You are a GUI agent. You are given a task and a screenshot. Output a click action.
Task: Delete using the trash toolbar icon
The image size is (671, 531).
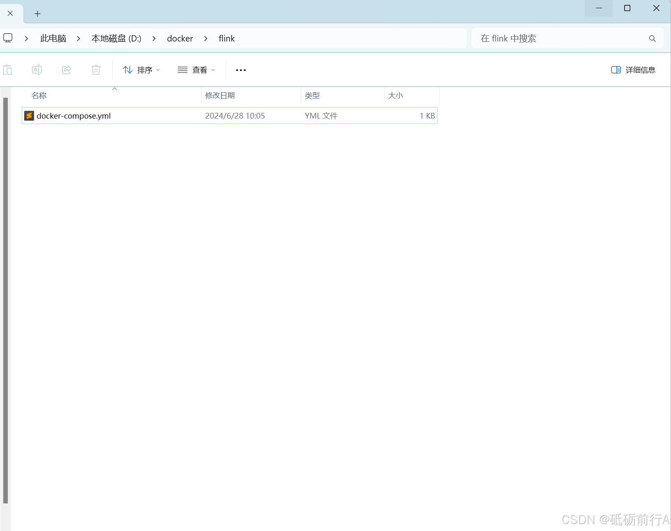pos(96,70)
